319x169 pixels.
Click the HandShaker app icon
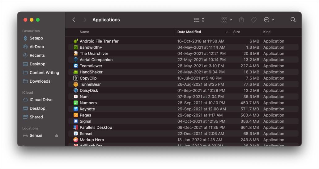[76, 72]
